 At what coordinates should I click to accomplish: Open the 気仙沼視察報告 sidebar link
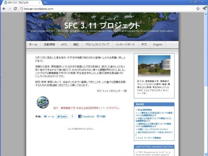pos(145,110)
